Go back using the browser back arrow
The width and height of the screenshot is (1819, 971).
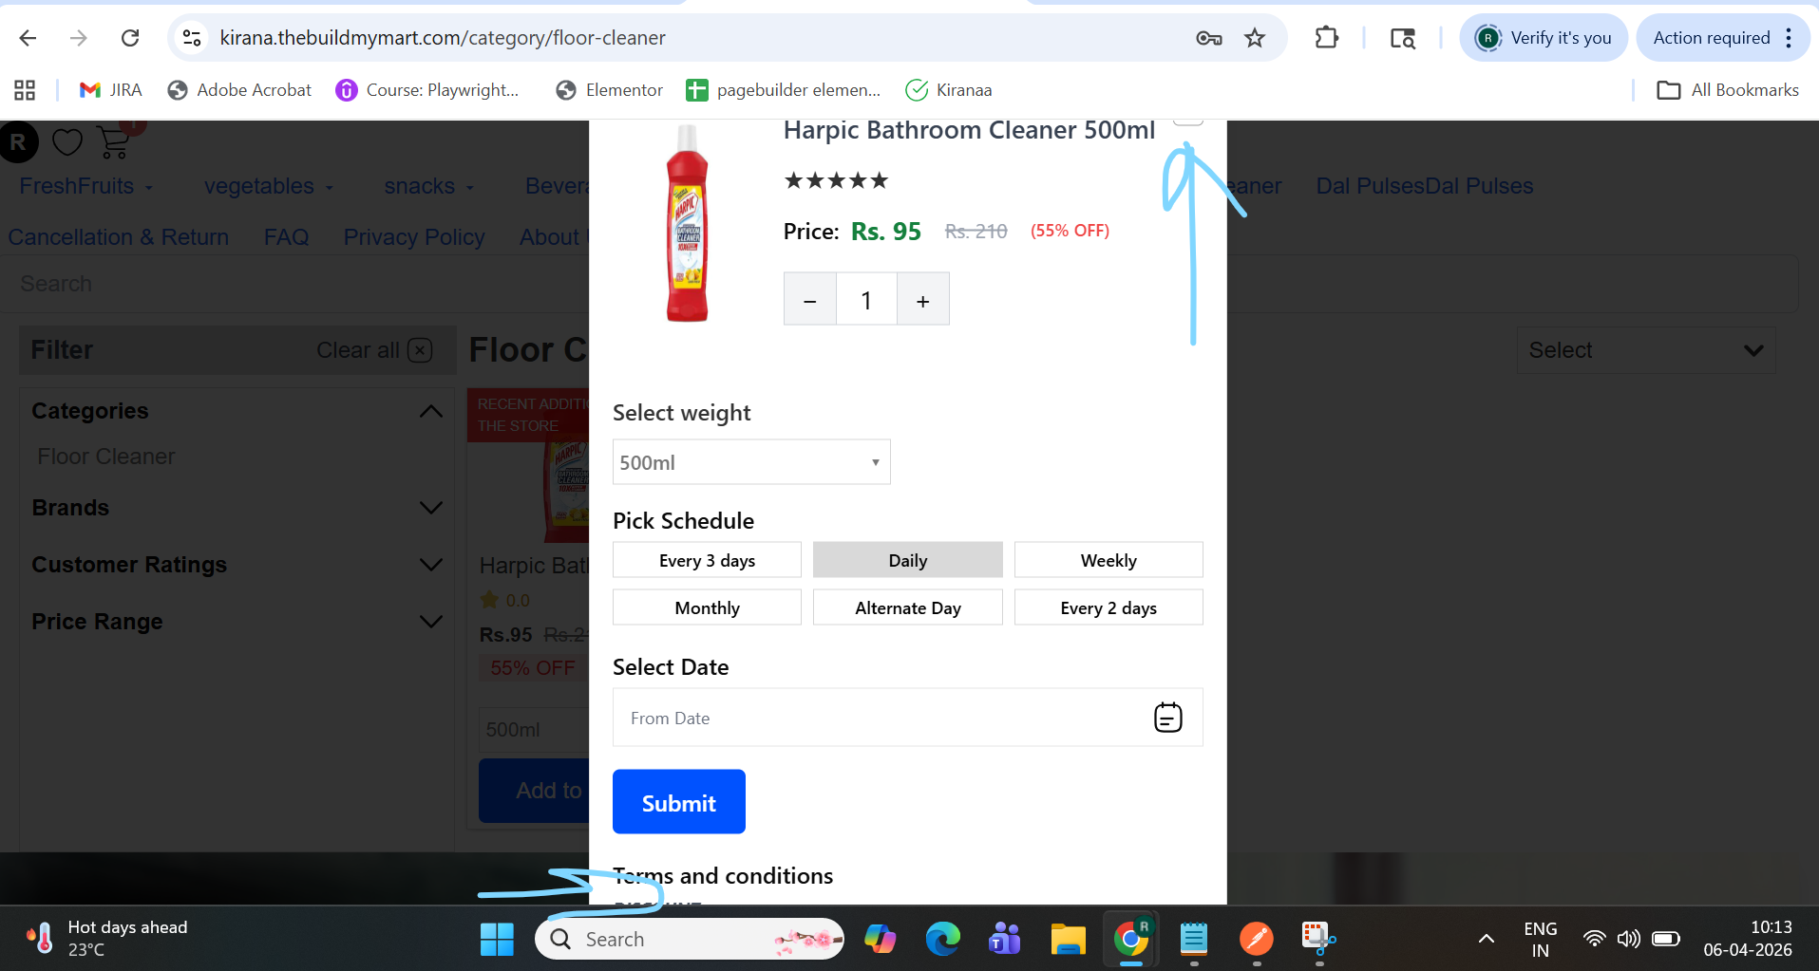28,38
